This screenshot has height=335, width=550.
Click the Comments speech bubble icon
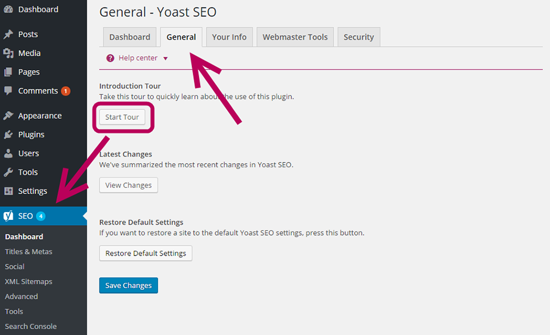click(8, 91)
